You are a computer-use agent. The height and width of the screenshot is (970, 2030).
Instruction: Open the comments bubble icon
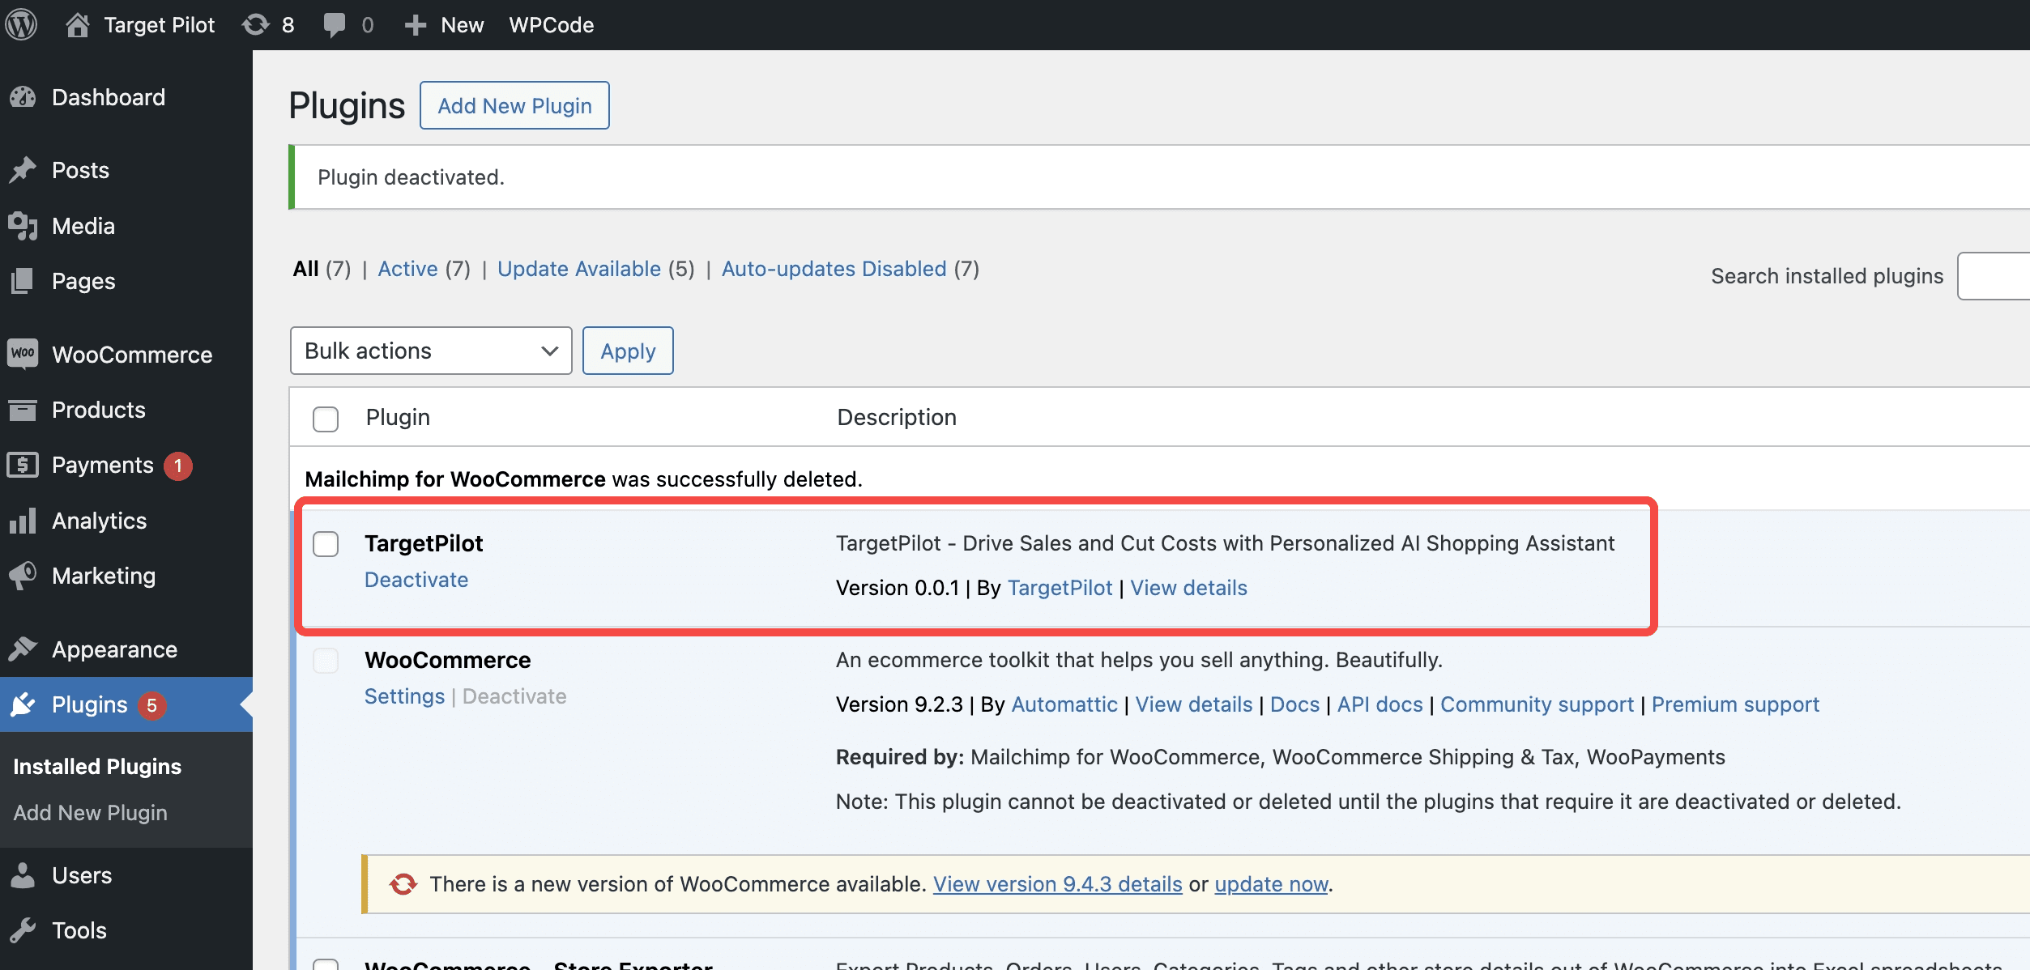(x=334, y=25)
